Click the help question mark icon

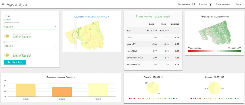click(210, 4)
